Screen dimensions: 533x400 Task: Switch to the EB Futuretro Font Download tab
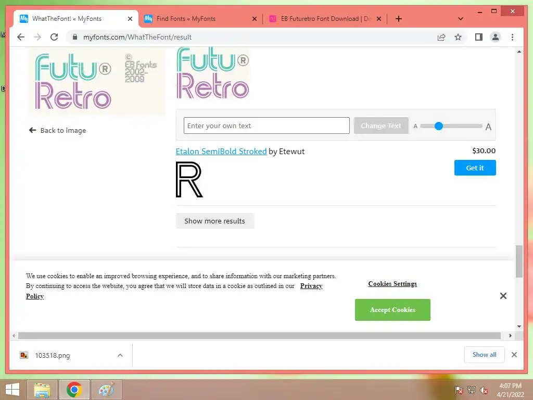pos(325,19)
